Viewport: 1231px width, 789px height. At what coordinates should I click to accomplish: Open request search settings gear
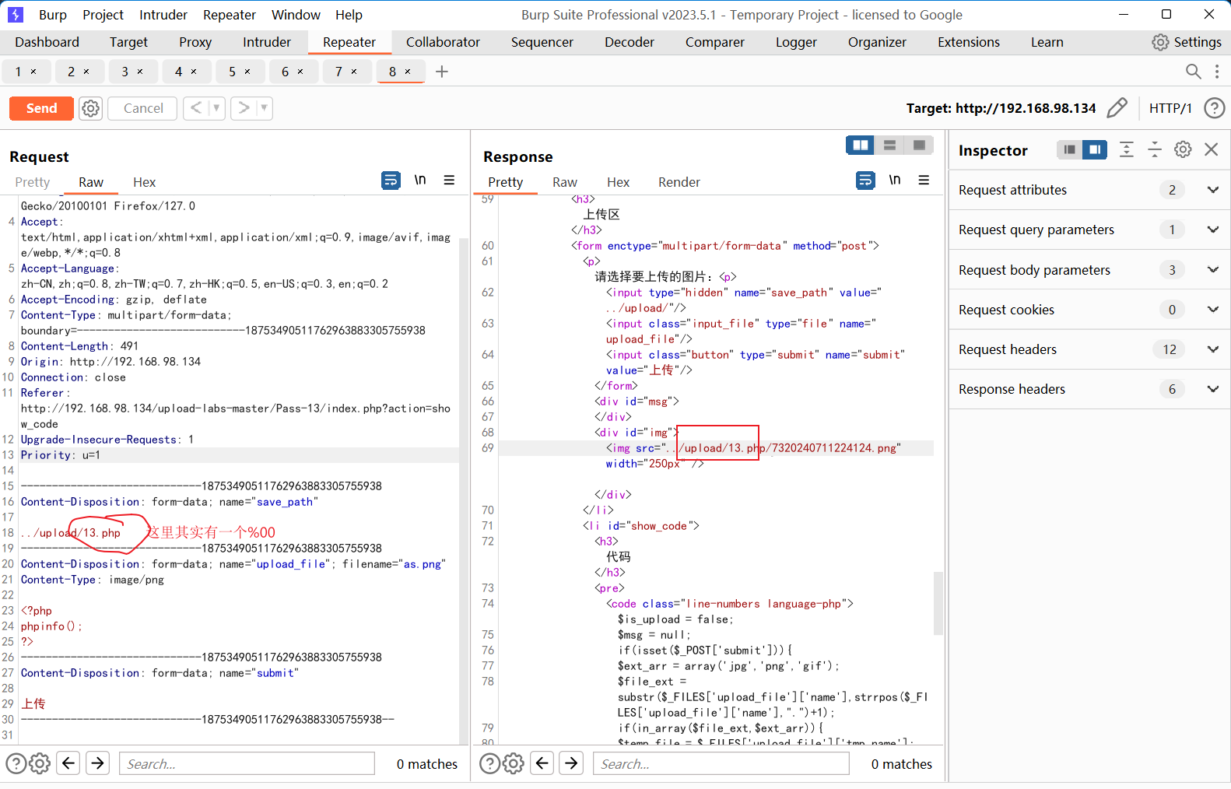[x=40, y=763]
